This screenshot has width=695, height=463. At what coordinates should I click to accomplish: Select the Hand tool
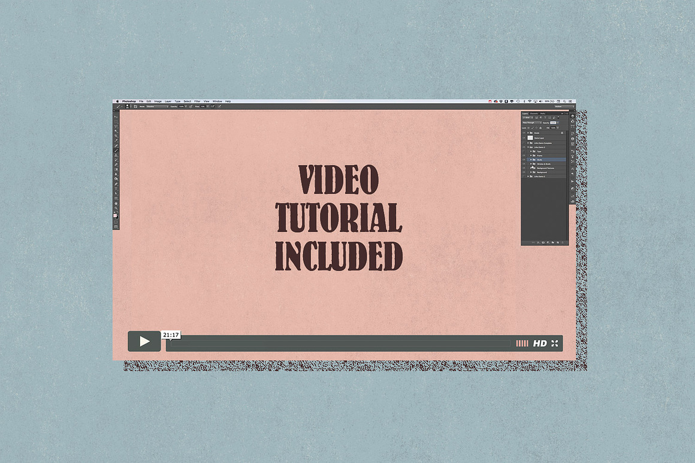pos(116,203)
